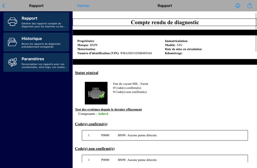Click 'Test des systèmes depuis le dernier effacement'

point(108,109)
